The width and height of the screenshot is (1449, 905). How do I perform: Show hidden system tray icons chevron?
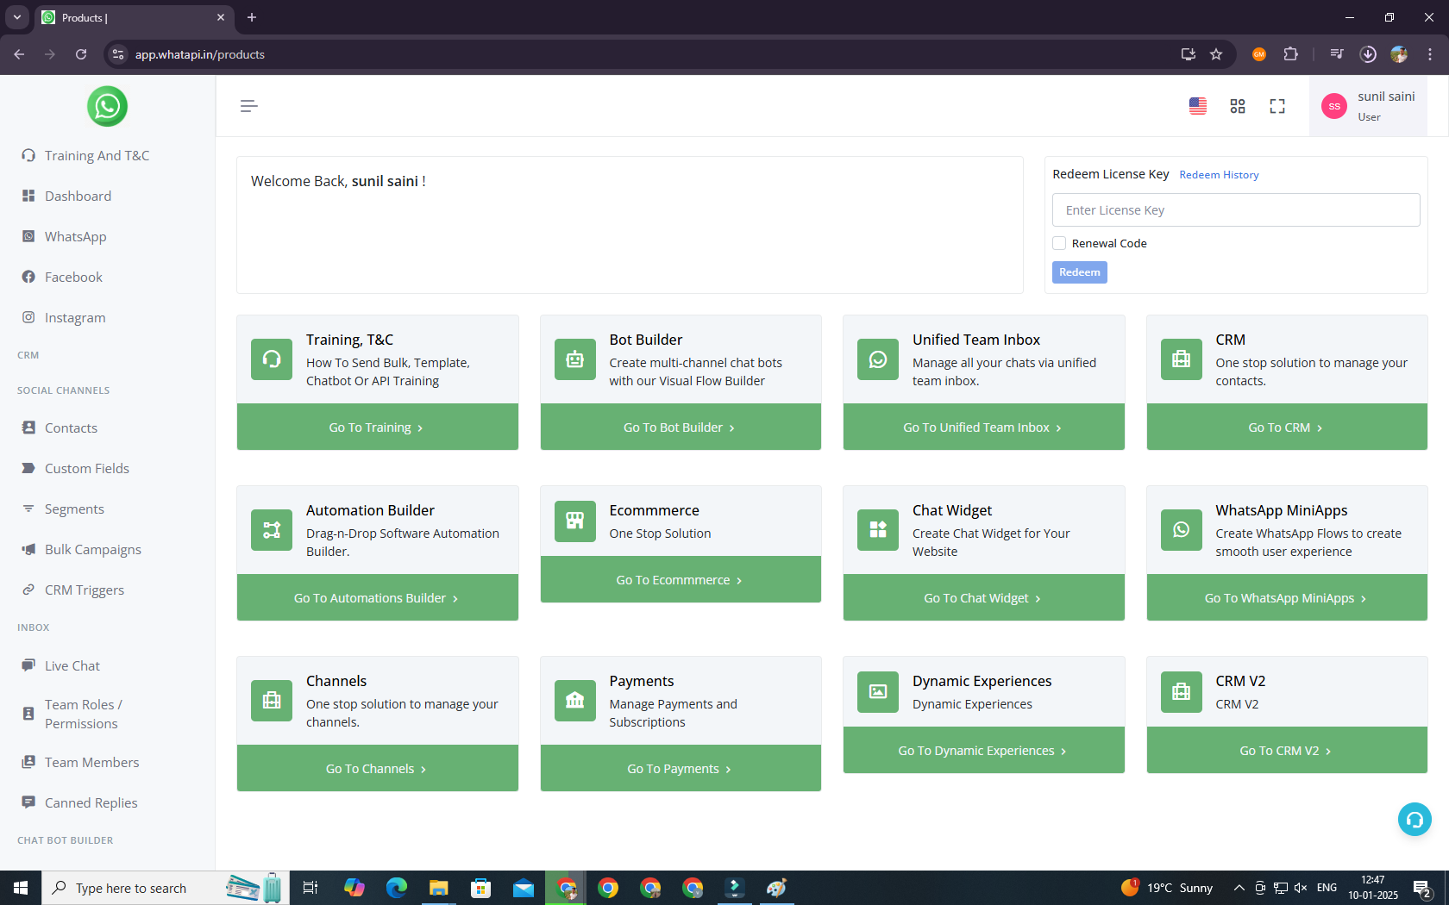(1239, 888)
